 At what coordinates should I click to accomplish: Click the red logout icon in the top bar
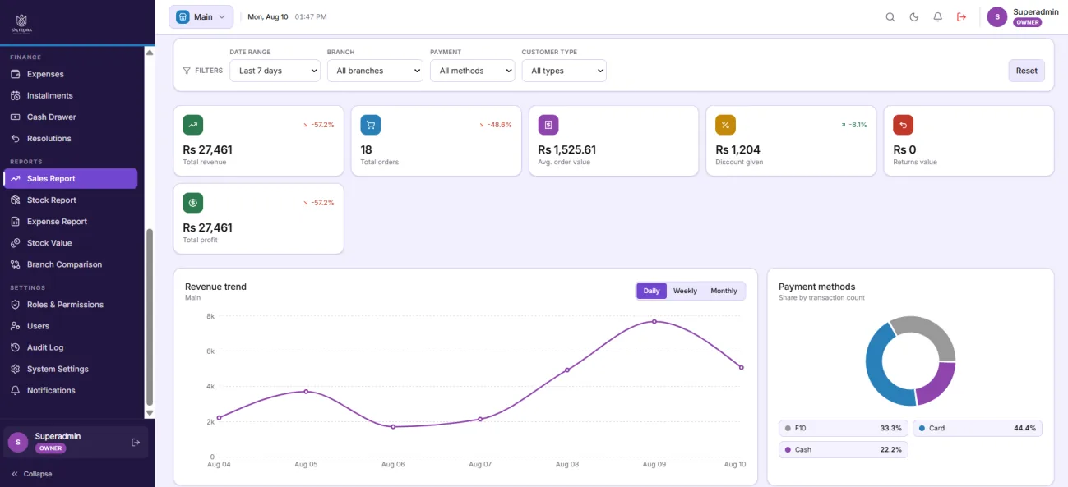961,17
